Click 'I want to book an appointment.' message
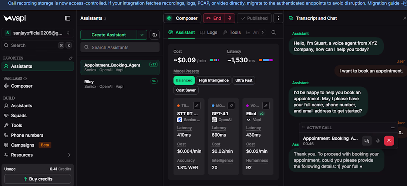407x186 pixels. [371, 71]
